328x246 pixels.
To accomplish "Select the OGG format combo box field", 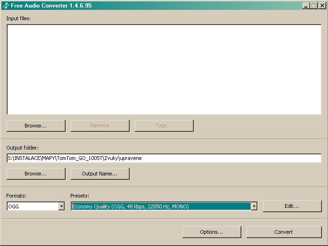I will (32, 206).
